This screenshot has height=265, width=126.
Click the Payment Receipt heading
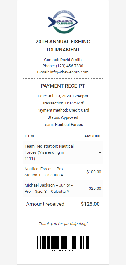(x=63, y=86)
